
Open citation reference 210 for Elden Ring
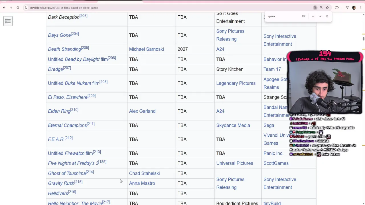74,110
